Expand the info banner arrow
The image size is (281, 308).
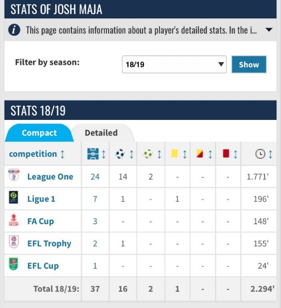pos(269,30)
